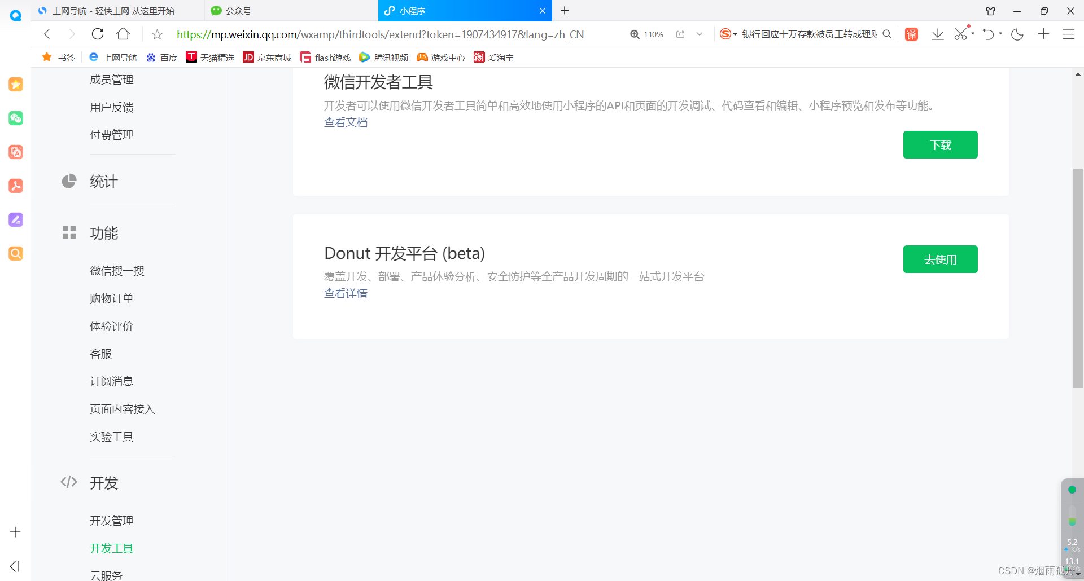The height and width of the screenshot is (581, 1084).
Task: Open the 游戏中心 bookmark
Action: pyautogui.click(x=441, y=58)
